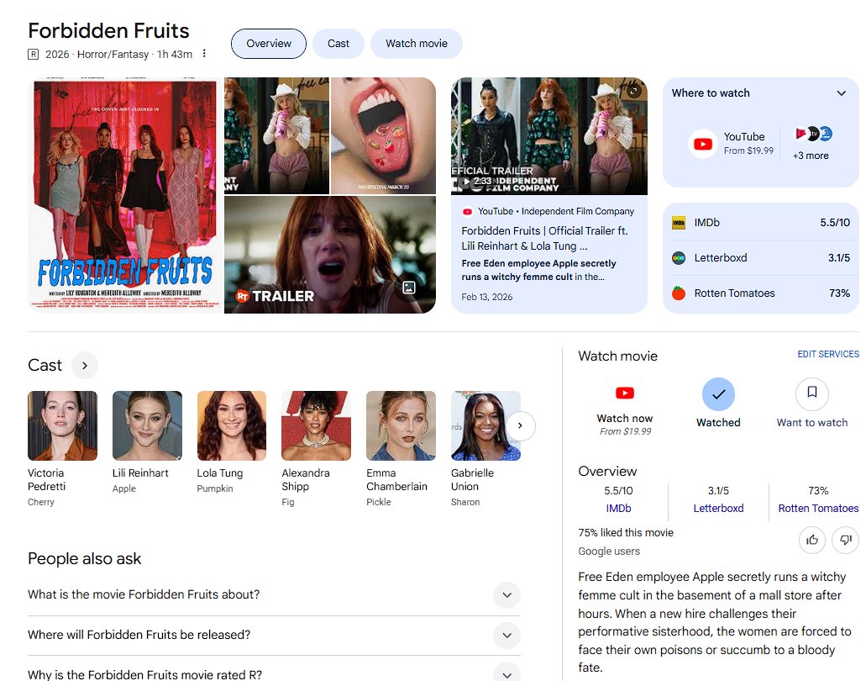The width and height of the screenshot is (866, 681).
Task: Open full cast list with arrow beside Cast
Action: pyautogui.click(x=85, y=366)
